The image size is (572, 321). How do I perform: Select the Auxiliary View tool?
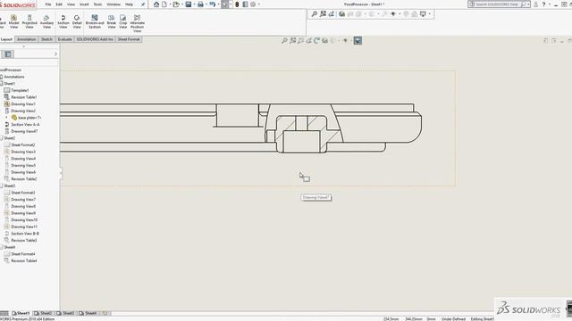pos(46,21)
